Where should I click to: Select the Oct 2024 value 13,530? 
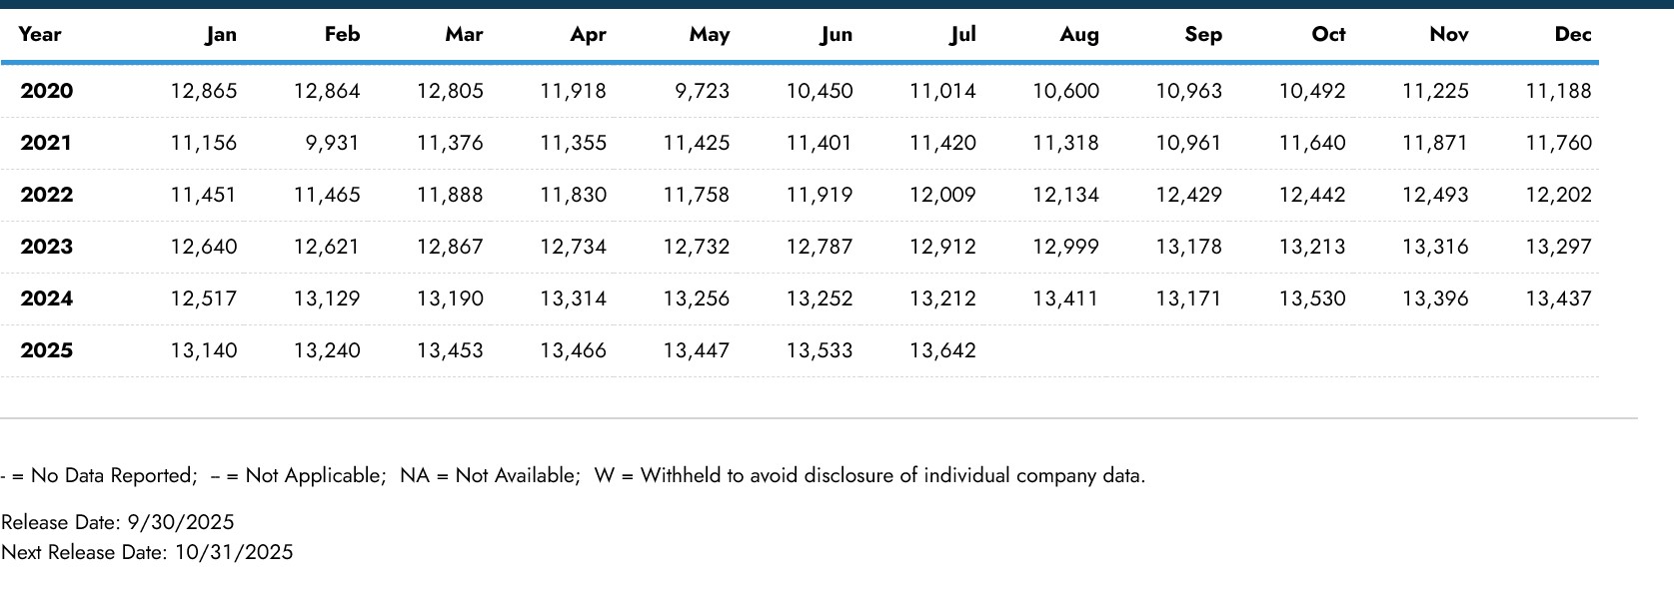tap(1312, 298)
